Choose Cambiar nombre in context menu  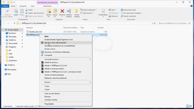click(66, 100)
